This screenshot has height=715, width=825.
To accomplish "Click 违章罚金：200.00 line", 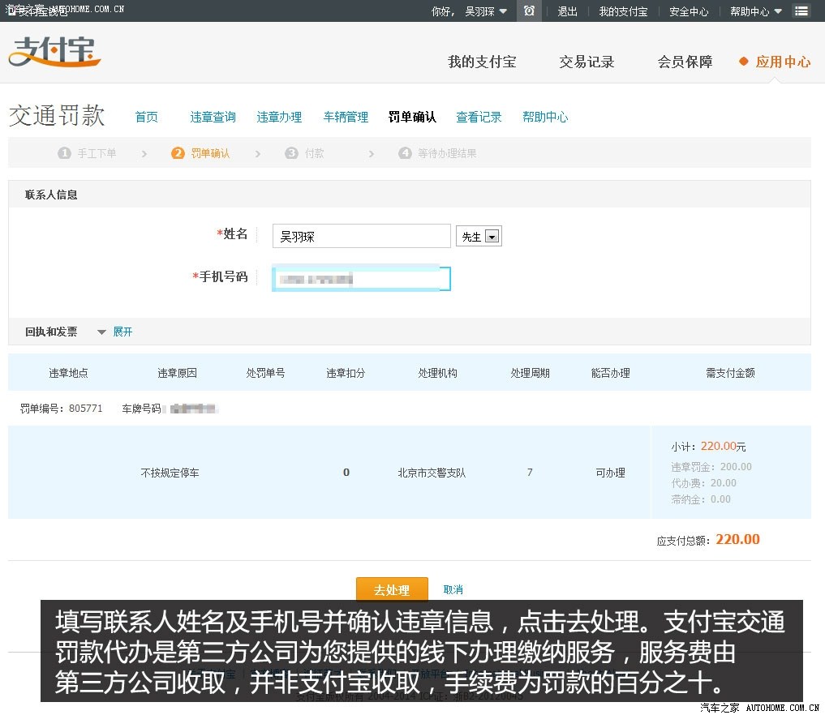I will (x=711, y=467).
